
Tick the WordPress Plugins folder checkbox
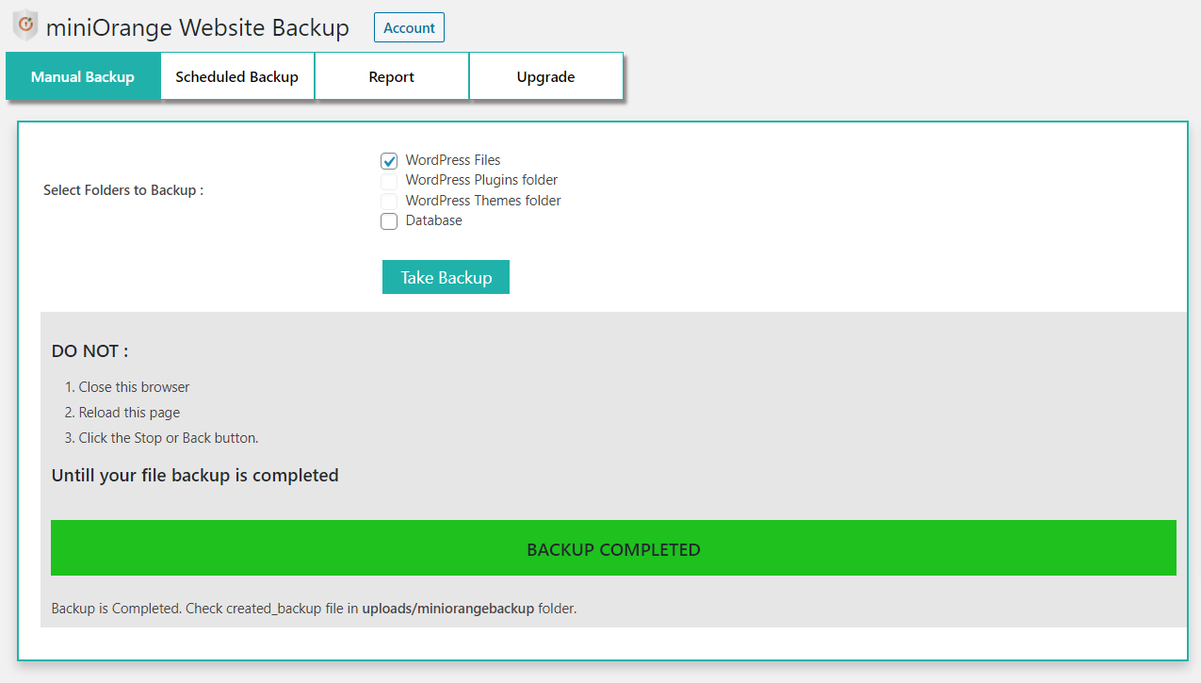[389, 181]
